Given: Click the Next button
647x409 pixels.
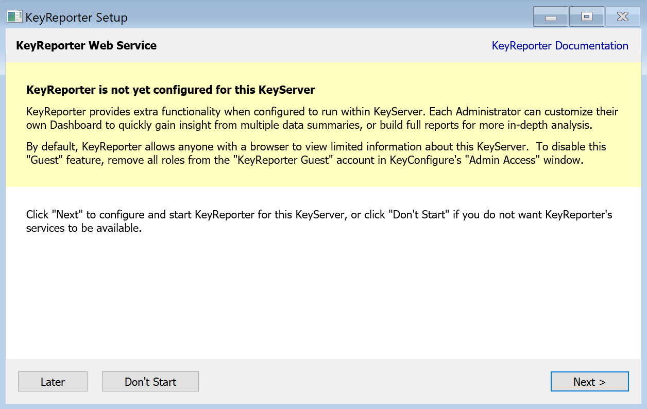Looking at the screenshot, I should pyautogui.click(x=589, y=382).
